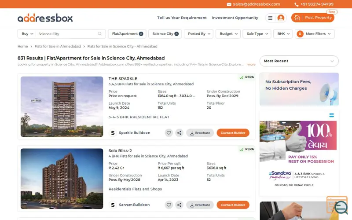Open the Solo Bliss-2 building thumbnail
The height and width of the screenshot is (220, 352).
(62, 179)
